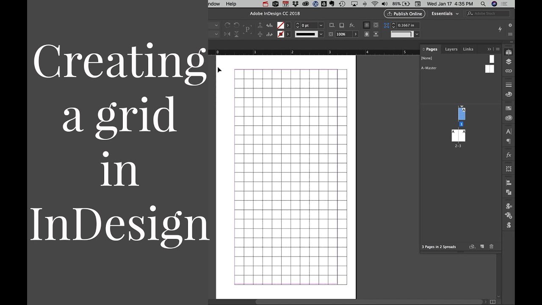Open the Paragraph Styles panel icon
Viewport: 542px width, 305px height.
[x=509, y=141]
